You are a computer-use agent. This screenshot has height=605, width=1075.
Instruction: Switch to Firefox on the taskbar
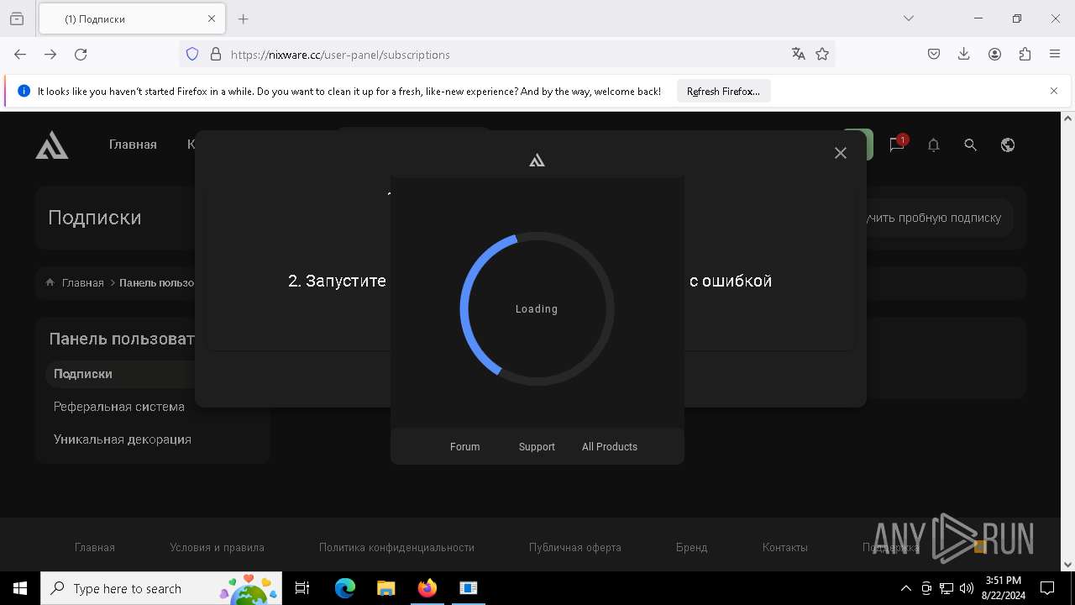point(427,588)
